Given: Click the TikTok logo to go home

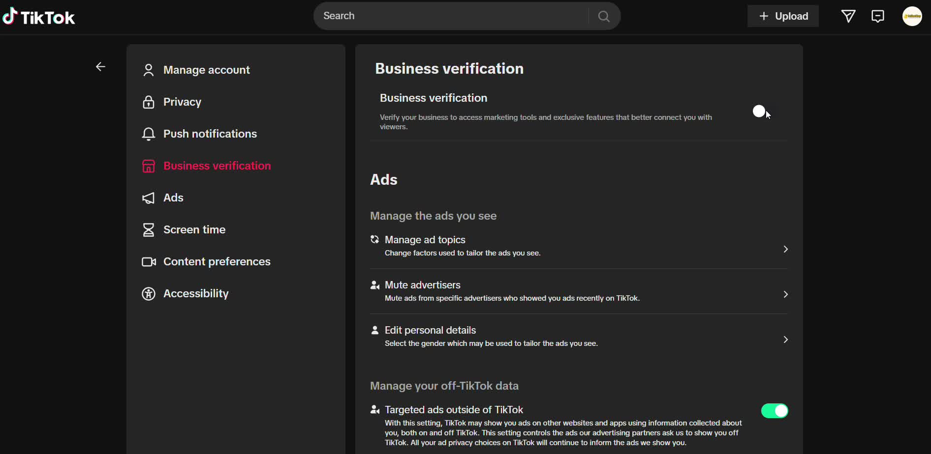Looking at the screenshot, I should tap(39, 17).
